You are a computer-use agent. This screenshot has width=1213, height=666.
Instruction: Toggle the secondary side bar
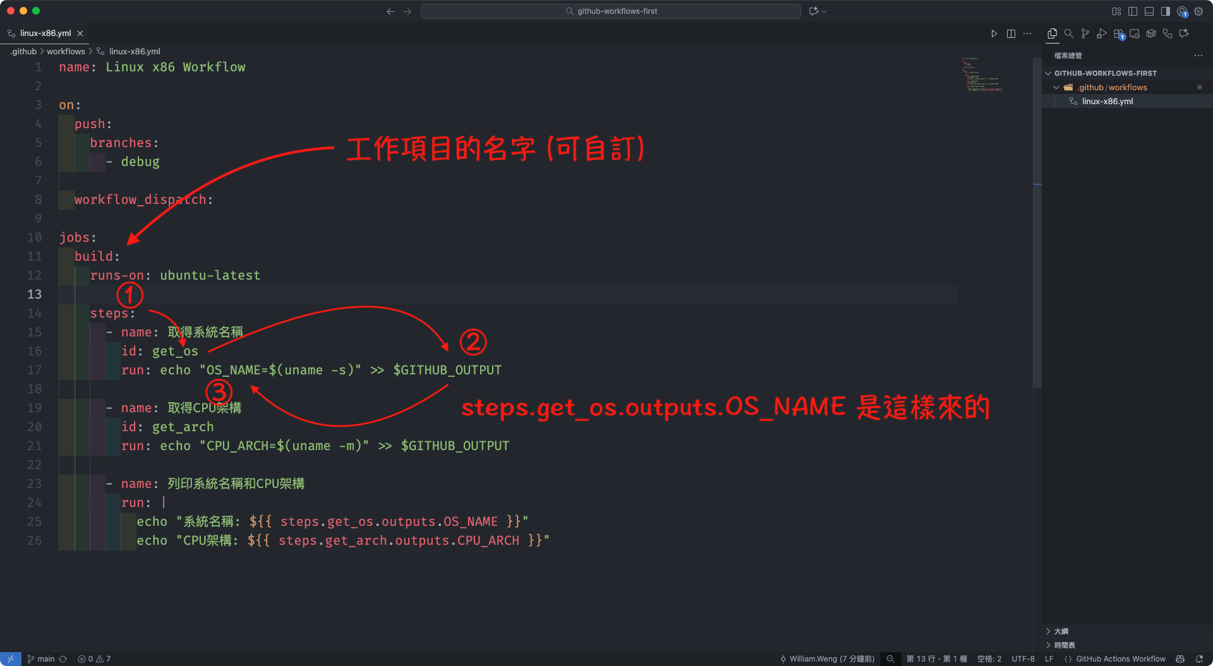[x=1166, y=11]
